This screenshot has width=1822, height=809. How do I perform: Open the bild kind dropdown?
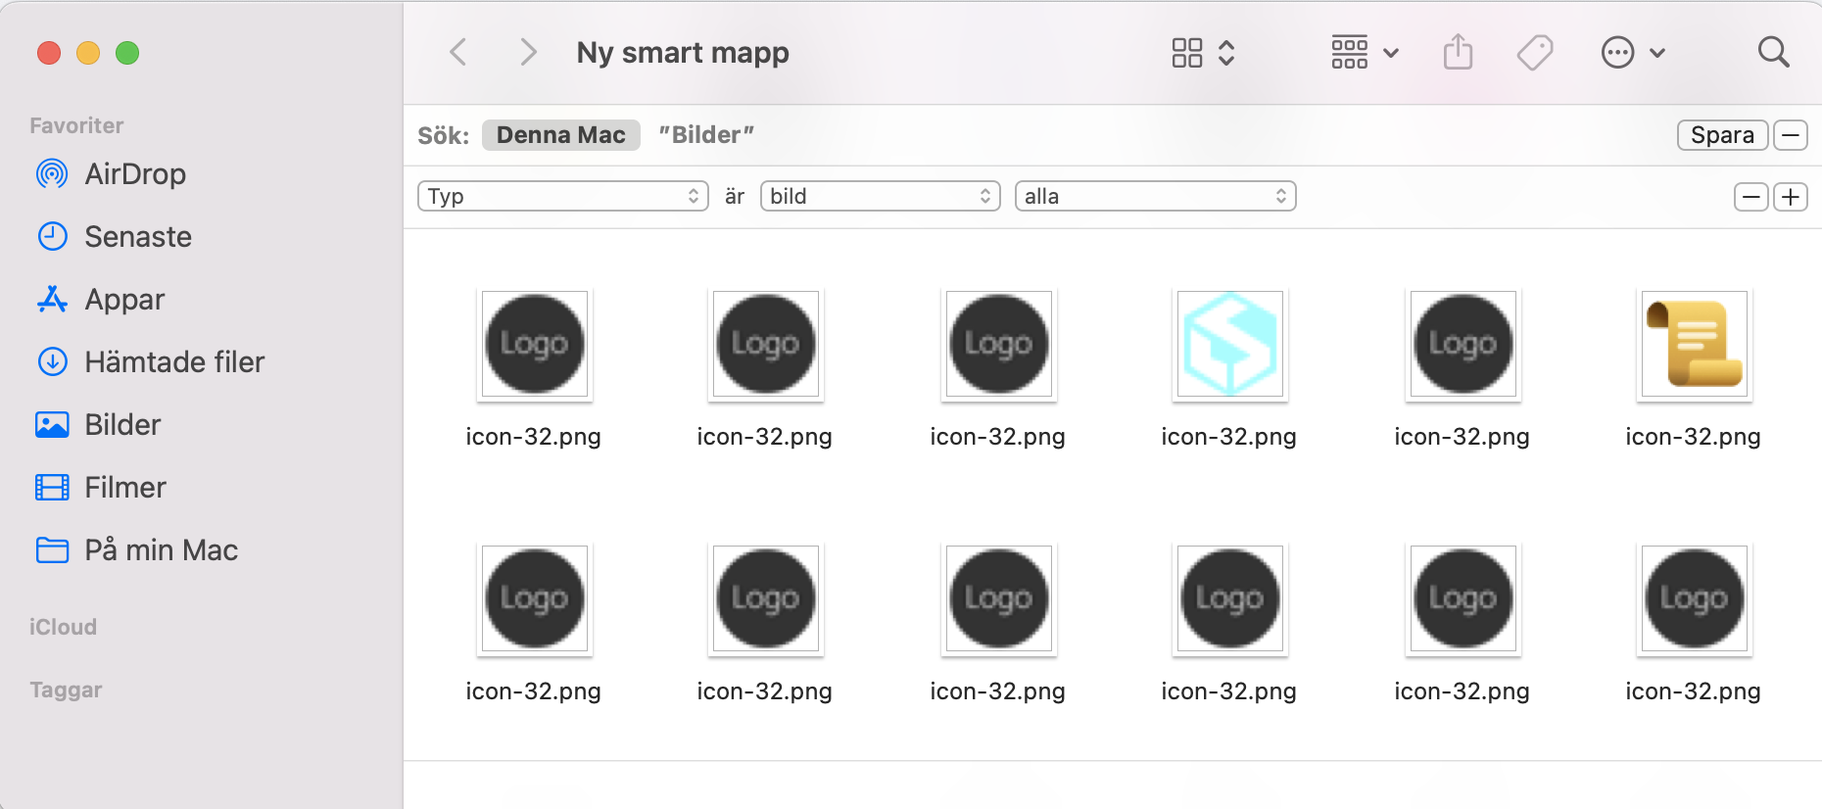(880, 196)
